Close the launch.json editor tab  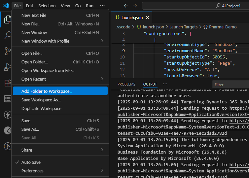click(x=147, y=18)
